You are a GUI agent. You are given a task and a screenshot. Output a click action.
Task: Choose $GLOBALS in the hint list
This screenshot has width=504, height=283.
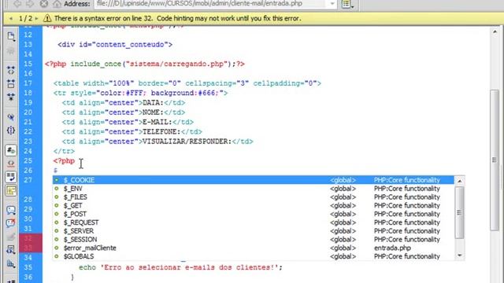tap(254, 256)
